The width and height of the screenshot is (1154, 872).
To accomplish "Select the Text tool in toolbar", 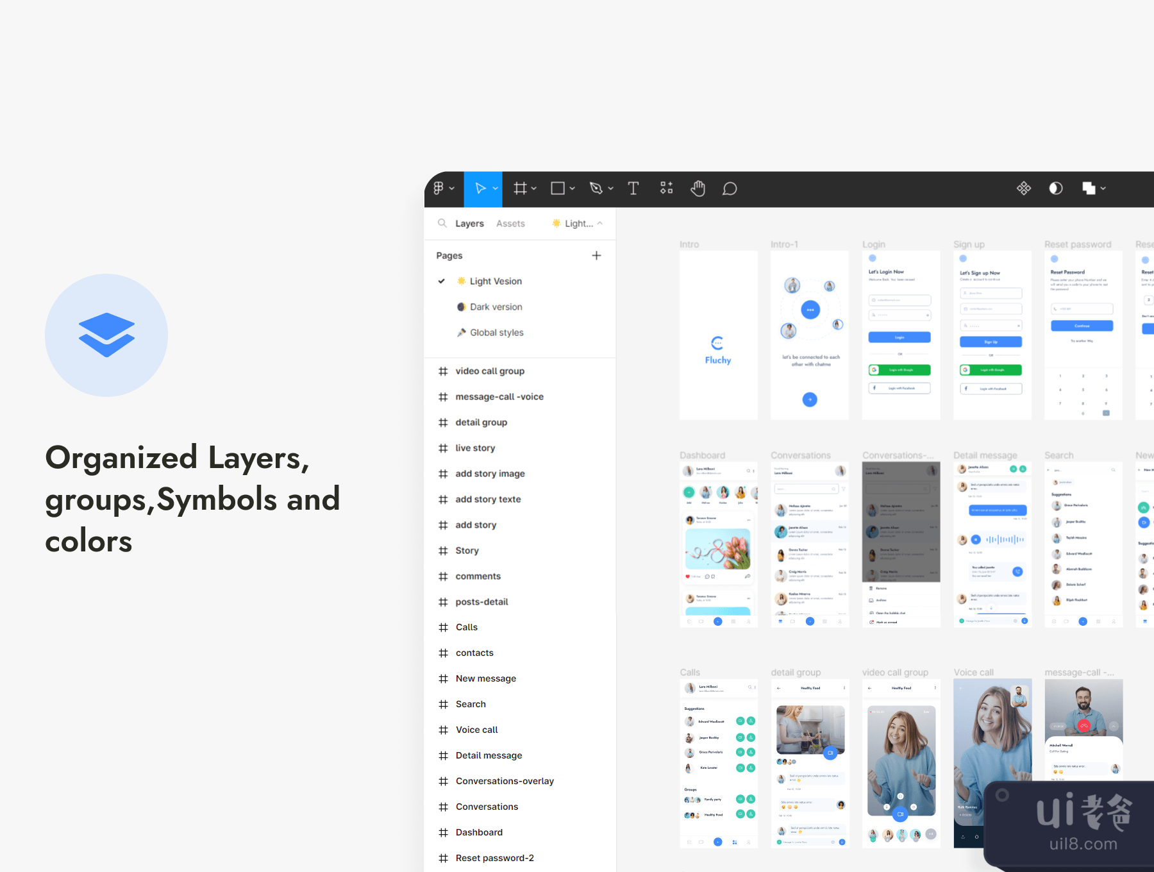I will pyautogui.click(x=633, y=189).
